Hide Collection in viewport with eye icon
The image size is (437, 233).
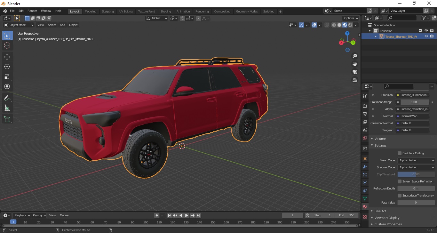click(426, 31)
